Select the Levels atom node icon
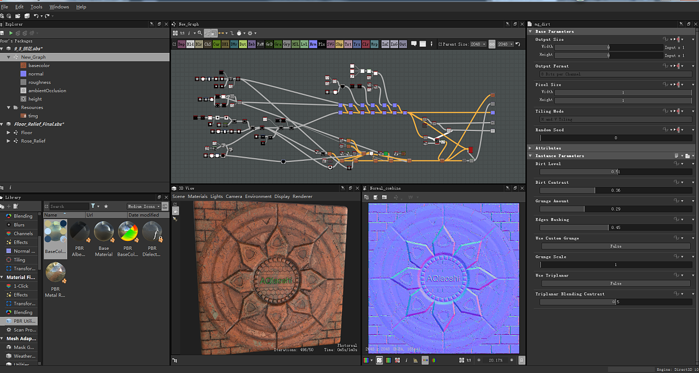This screenshot has width=699, height=373. [x=303, y=44]
